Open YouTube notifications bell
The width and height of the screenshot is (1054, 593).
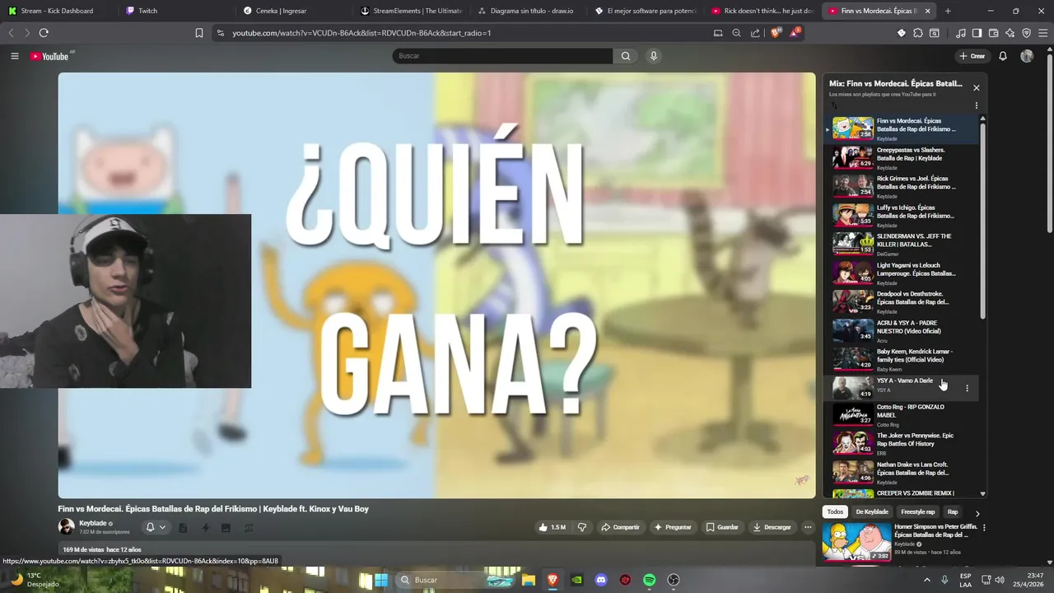pyautogui.click(x=1003, y=56)
